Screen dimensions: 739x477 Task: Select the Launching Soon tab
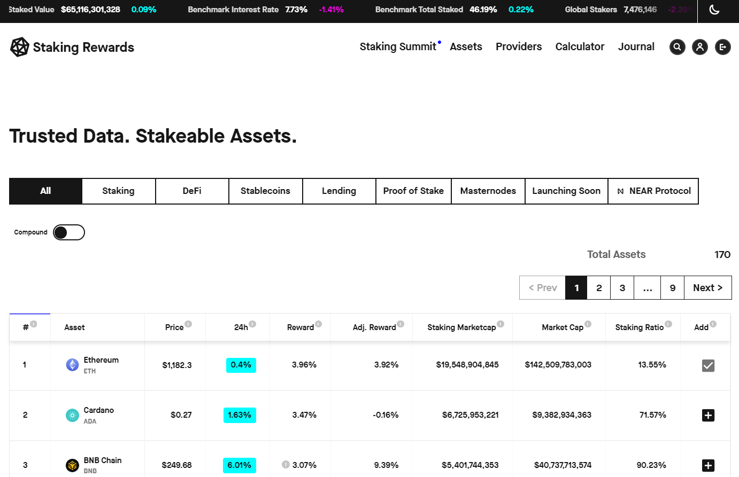[566, 191]
